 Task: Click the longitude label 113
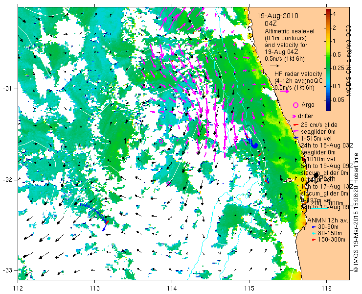(94, 289)
